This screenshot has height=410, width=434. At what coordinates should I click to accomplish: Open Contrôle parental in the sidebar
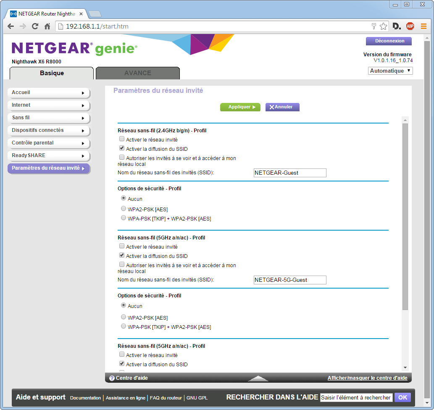[48, 143]
